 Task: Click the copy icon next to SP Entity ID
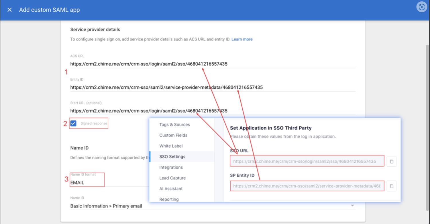[391, 185]
